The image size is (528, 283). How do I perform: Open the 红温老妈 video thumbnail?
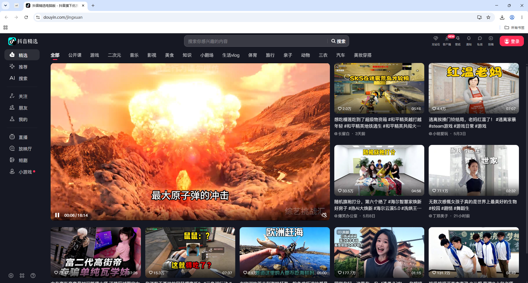474,88
